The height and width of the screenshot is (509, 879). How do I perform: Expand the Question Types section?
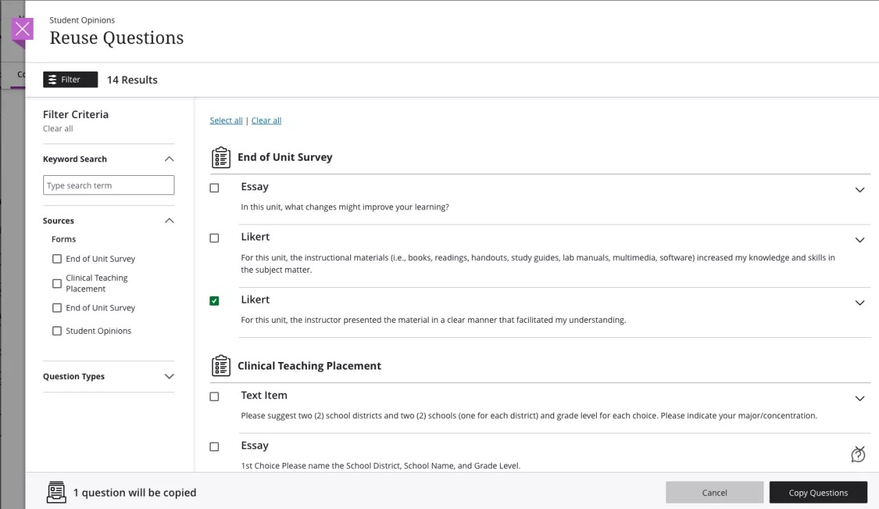[x=169, y=376]
